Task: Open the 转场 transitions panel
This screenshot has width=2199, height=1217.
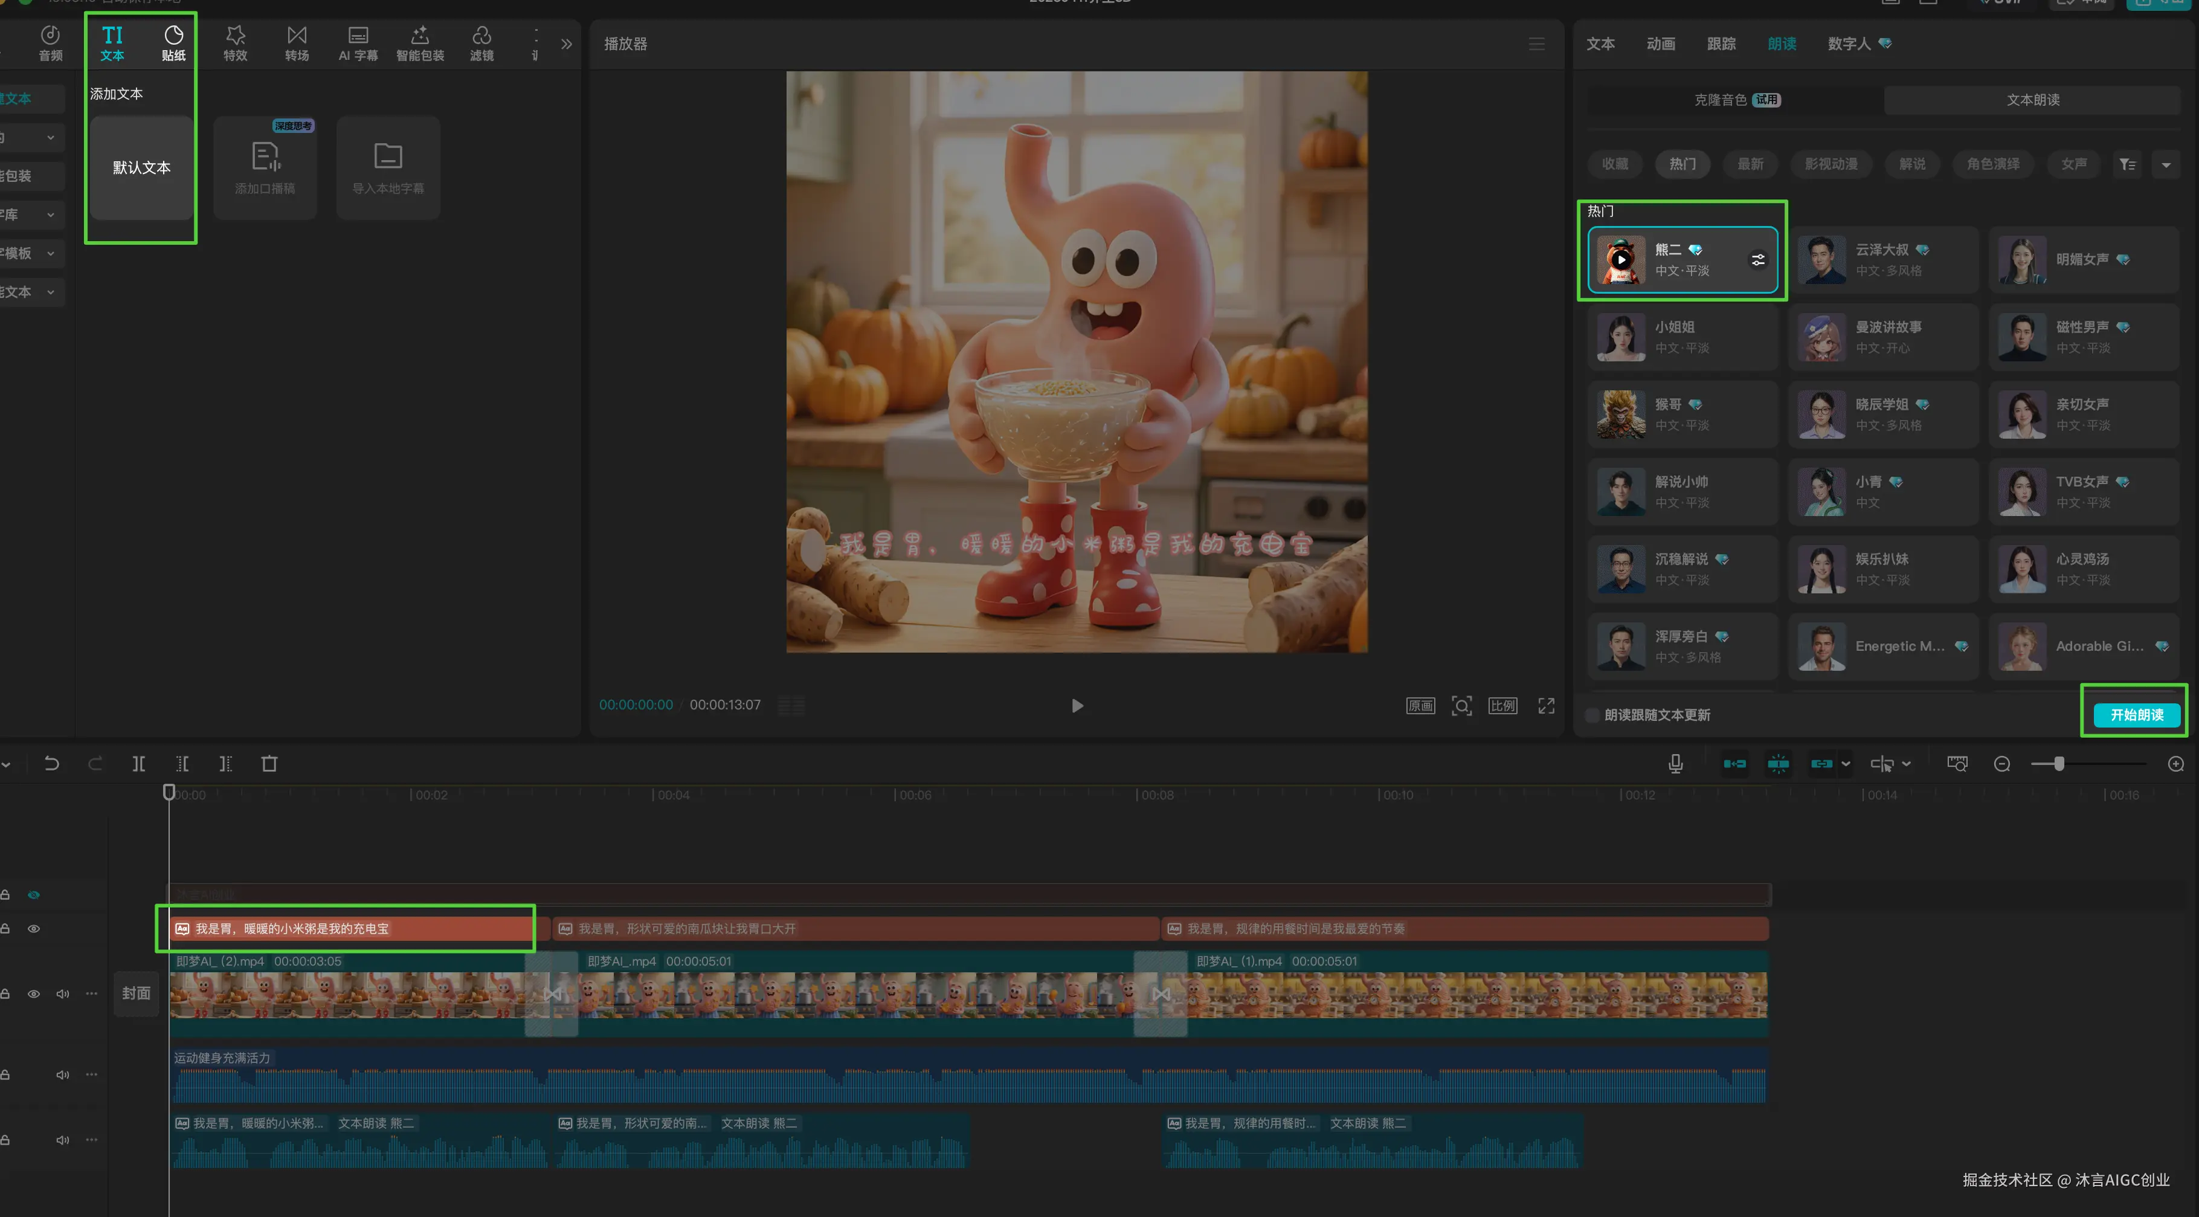Action: click(296, 43)
